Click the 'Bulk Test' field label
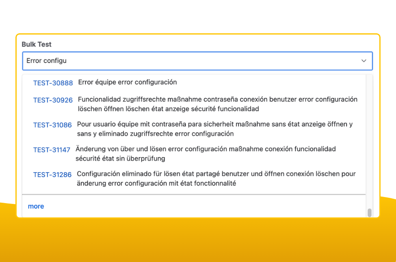396x262 pixels. click(37, 44)
